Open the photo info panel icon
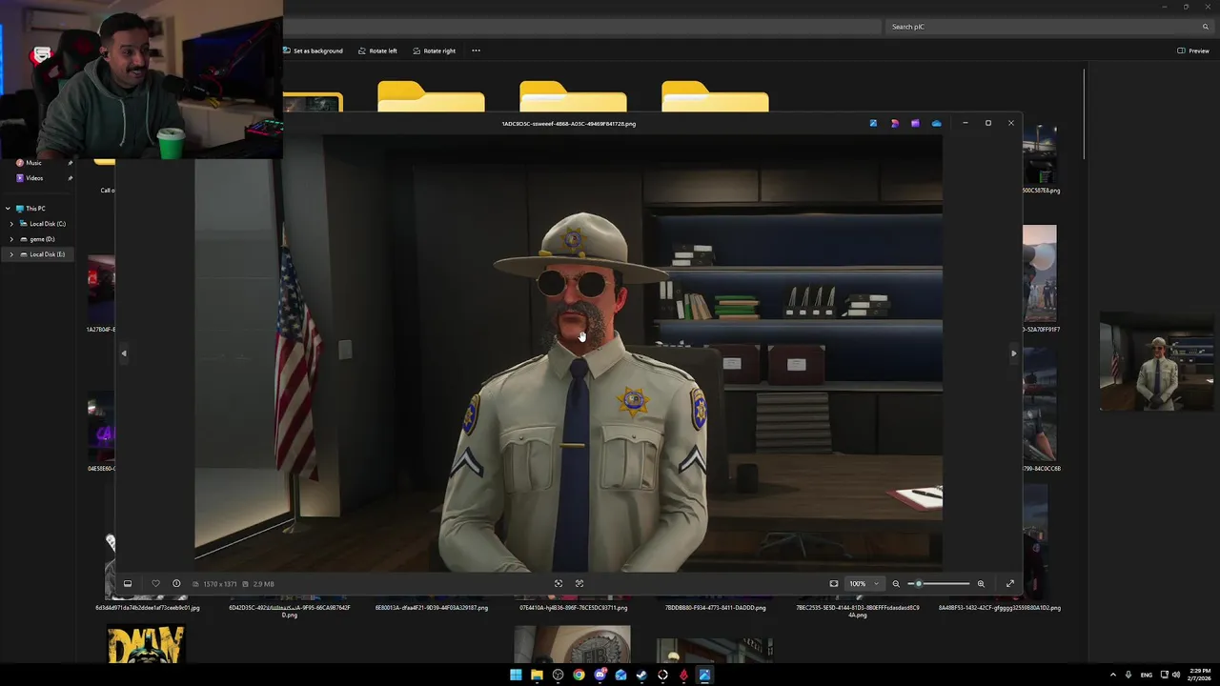The height and width of the screenshot is (686, 1220). coord(176,584)
